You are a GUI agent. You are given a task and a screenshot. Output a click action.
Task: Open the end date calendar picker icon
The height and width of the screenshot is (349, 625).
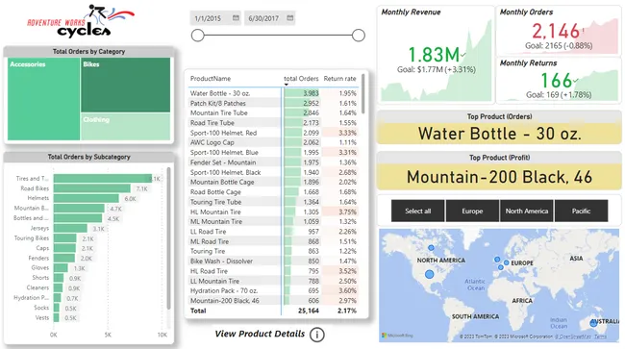pyautogui.click(x=290, y=18)
